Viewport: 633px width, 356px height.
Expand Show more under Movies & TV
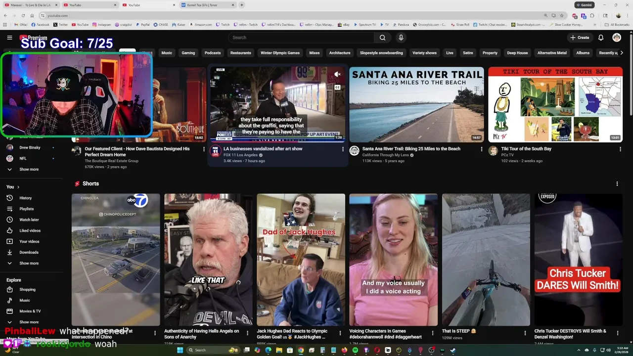pyautogui.click(x=29, y=322)
